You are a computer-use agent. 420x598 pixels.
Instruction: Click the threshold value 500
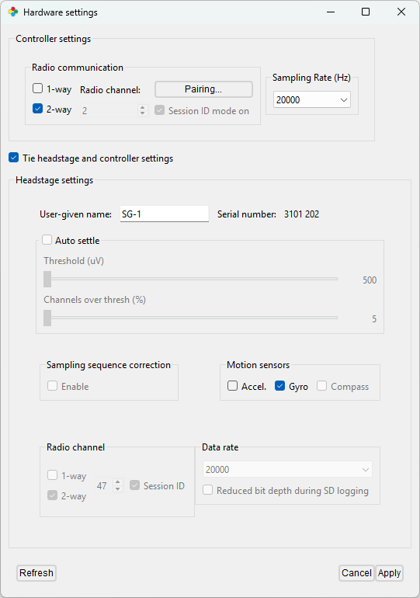(x=370, y=280)
